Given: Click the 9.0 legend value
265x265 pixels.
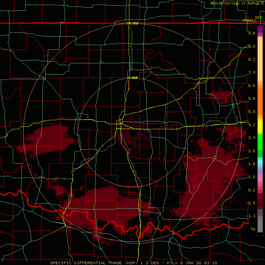Looking at the screenshot, I should pos(252,46).
